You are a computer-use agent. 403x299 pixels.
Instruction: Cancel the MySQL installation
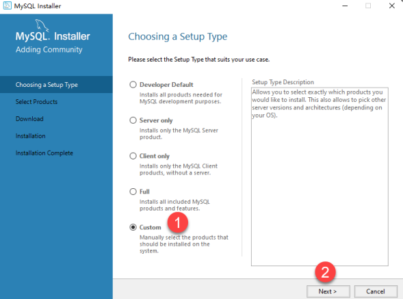pos(376,291)
